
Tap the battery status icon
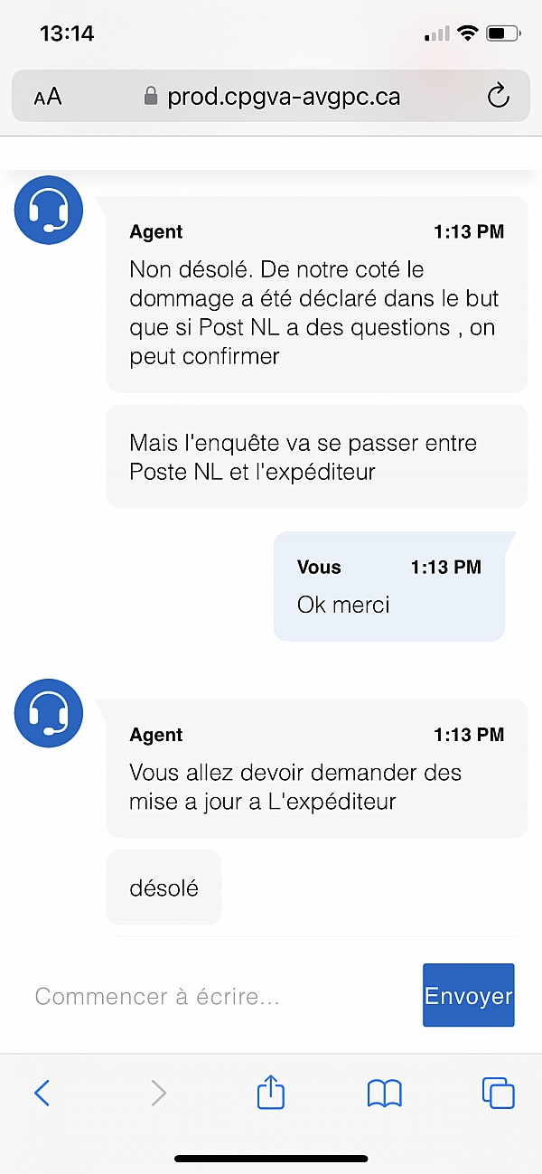coord(502,34)
